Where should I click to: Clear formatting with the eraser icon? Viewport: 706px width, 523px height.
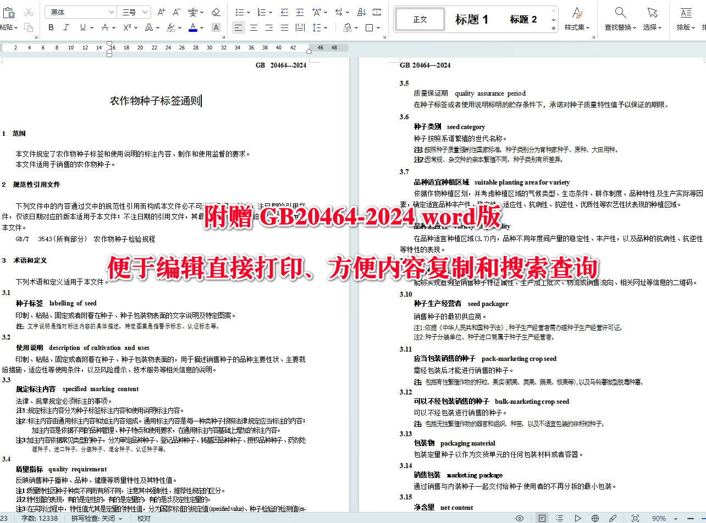[x=216, y=12]
